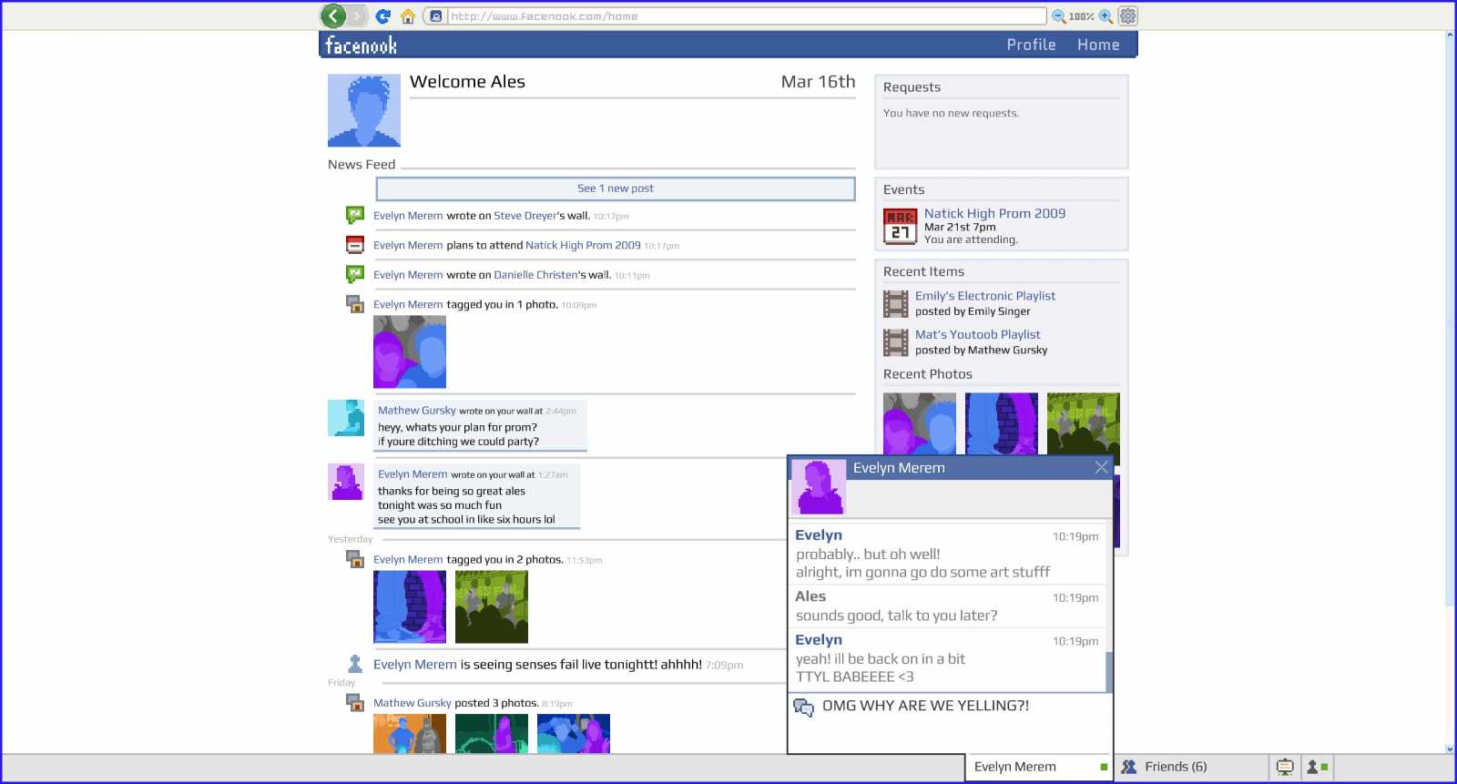Open first purple brick-wall photo in yesterday's post
This screenshot has width=1457, height=784.
tap(410, 606)
